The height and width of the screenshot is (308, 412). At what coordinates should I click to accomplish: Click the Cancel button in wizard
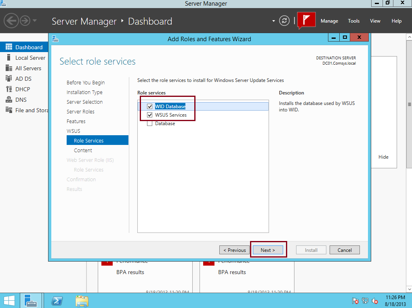tap(345, 250)
